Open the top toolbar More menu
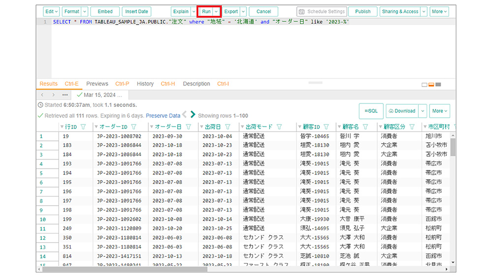This screenshot has width=492, height=277. pos(439,12)
